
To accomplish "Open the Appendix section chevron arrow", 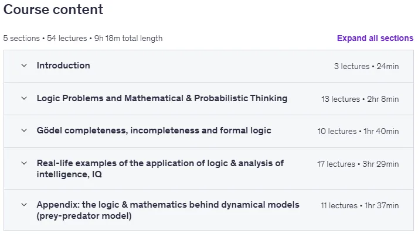I will [x=24, y=205].
